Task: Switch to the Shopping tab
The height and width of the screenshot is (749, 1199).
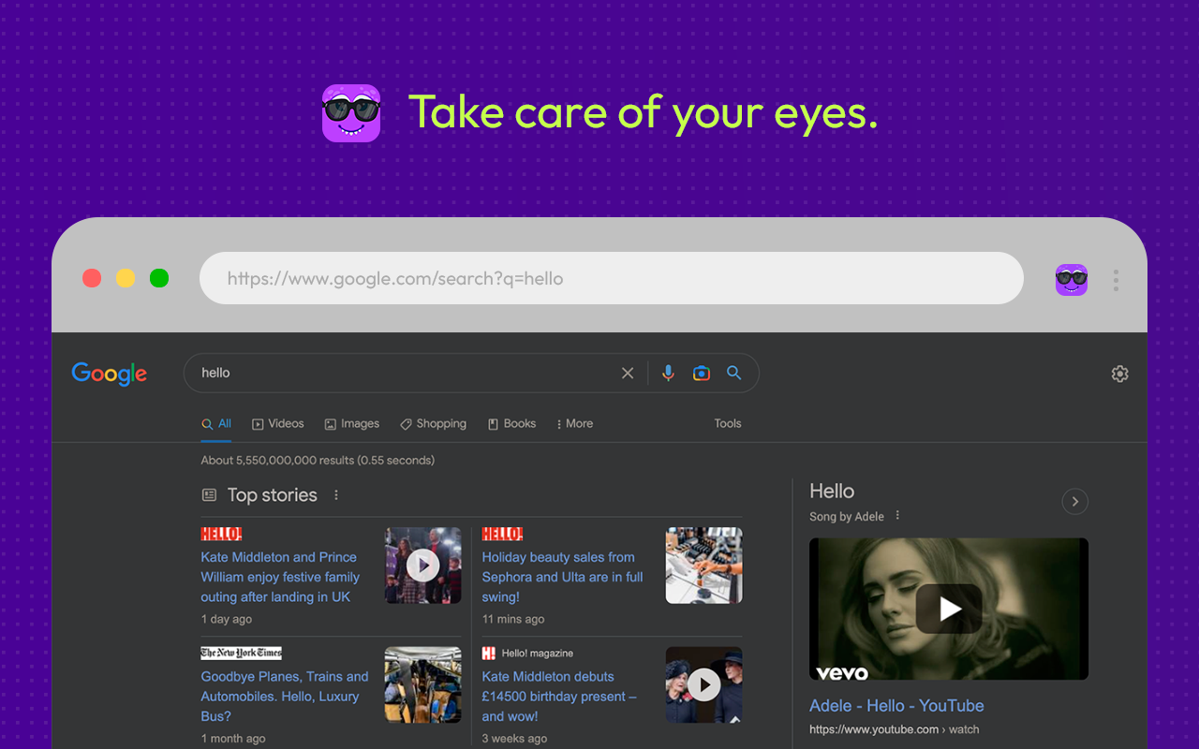Action: 433,424
